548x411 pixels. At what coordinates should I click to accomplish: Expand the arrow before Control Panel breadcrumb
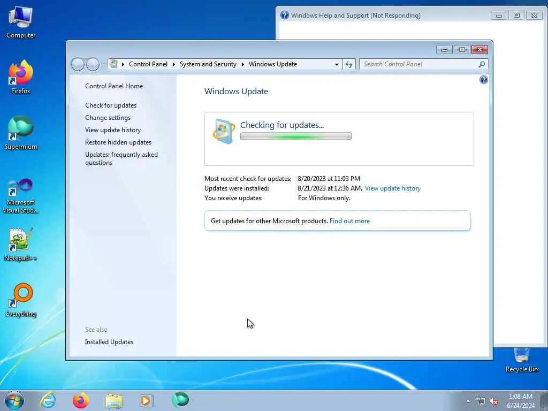(123, 64)
